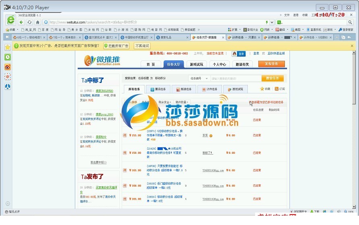Switch to 首页 site tab
The width and height of the screenshot is (359, 225).
[x=151, y=64]
